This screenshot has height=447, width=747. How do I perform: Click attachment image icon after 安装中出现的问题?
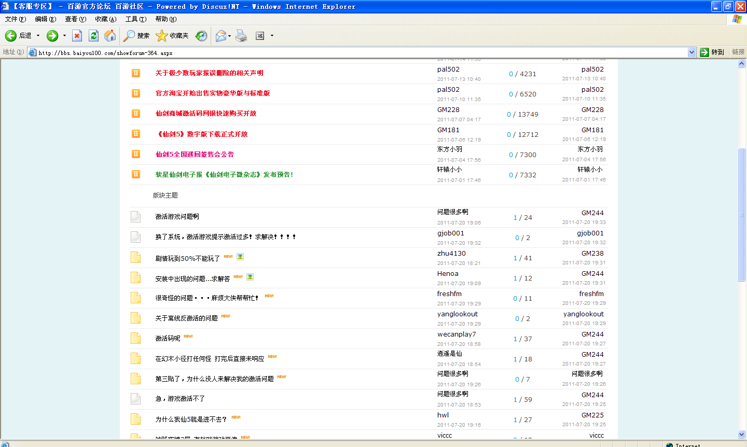pos(250,277)
